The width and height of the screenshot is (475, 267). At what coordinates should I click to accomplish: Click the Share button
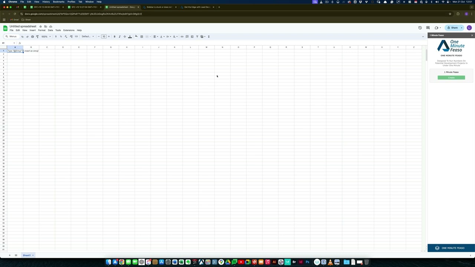pos(452,28)
